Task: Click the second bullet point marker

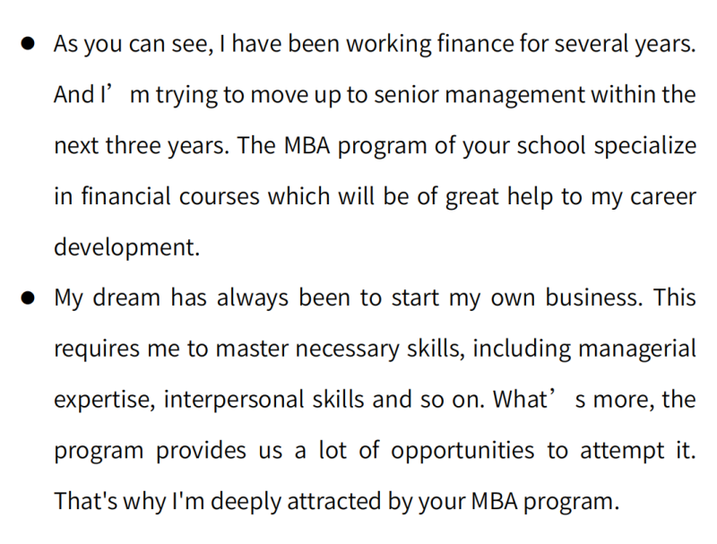Action: tap(28, 298)
